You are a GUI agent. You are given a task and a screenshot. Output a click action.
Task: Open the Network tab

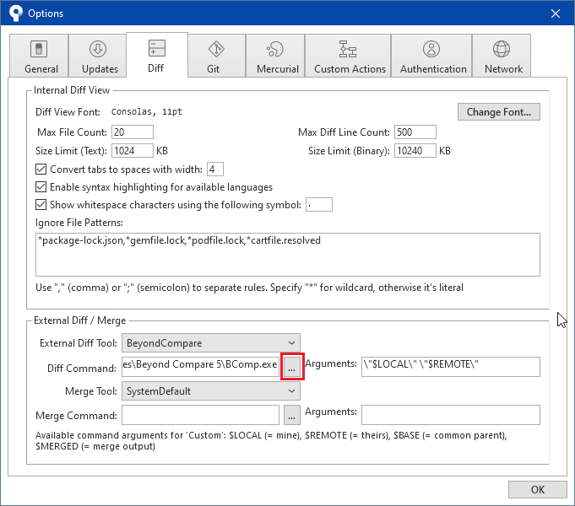pos(502,56)
